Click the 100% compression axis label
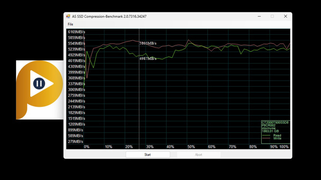Image resolution: width=321 pixels, height=180 pixels. click(x=284, y=147)
